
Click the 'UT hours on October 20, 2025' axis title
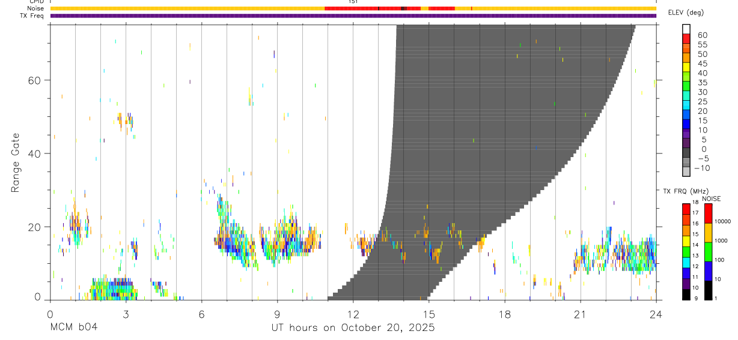tap(353, 328)
